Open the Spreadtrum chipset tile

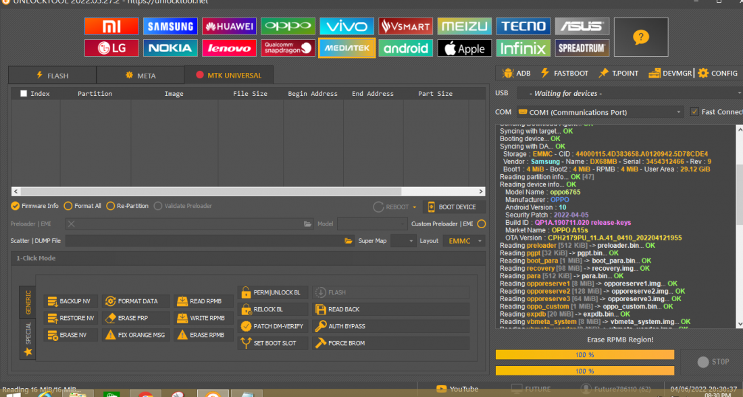coord(582,48)
